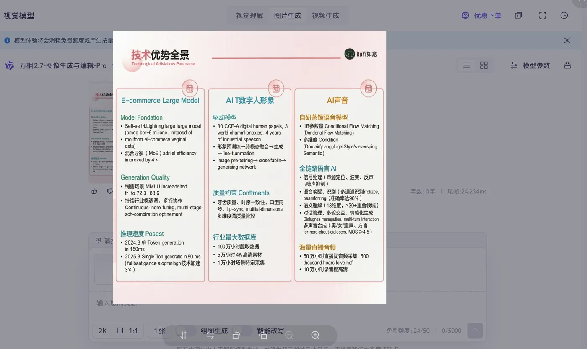Click the send arrow button
Image resolution: width=587 pixels, height=349 pixels.
pos(475,331)
